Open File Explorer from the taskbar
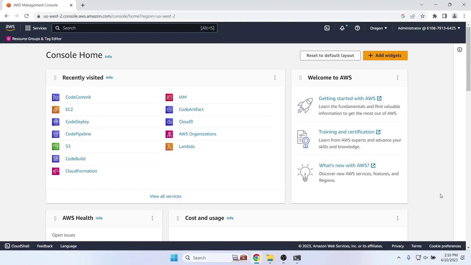 coord(270,258)
